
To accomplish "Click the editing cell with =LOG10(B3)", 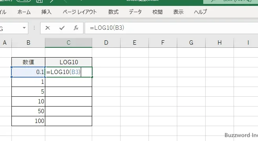I will coord(69,72).
